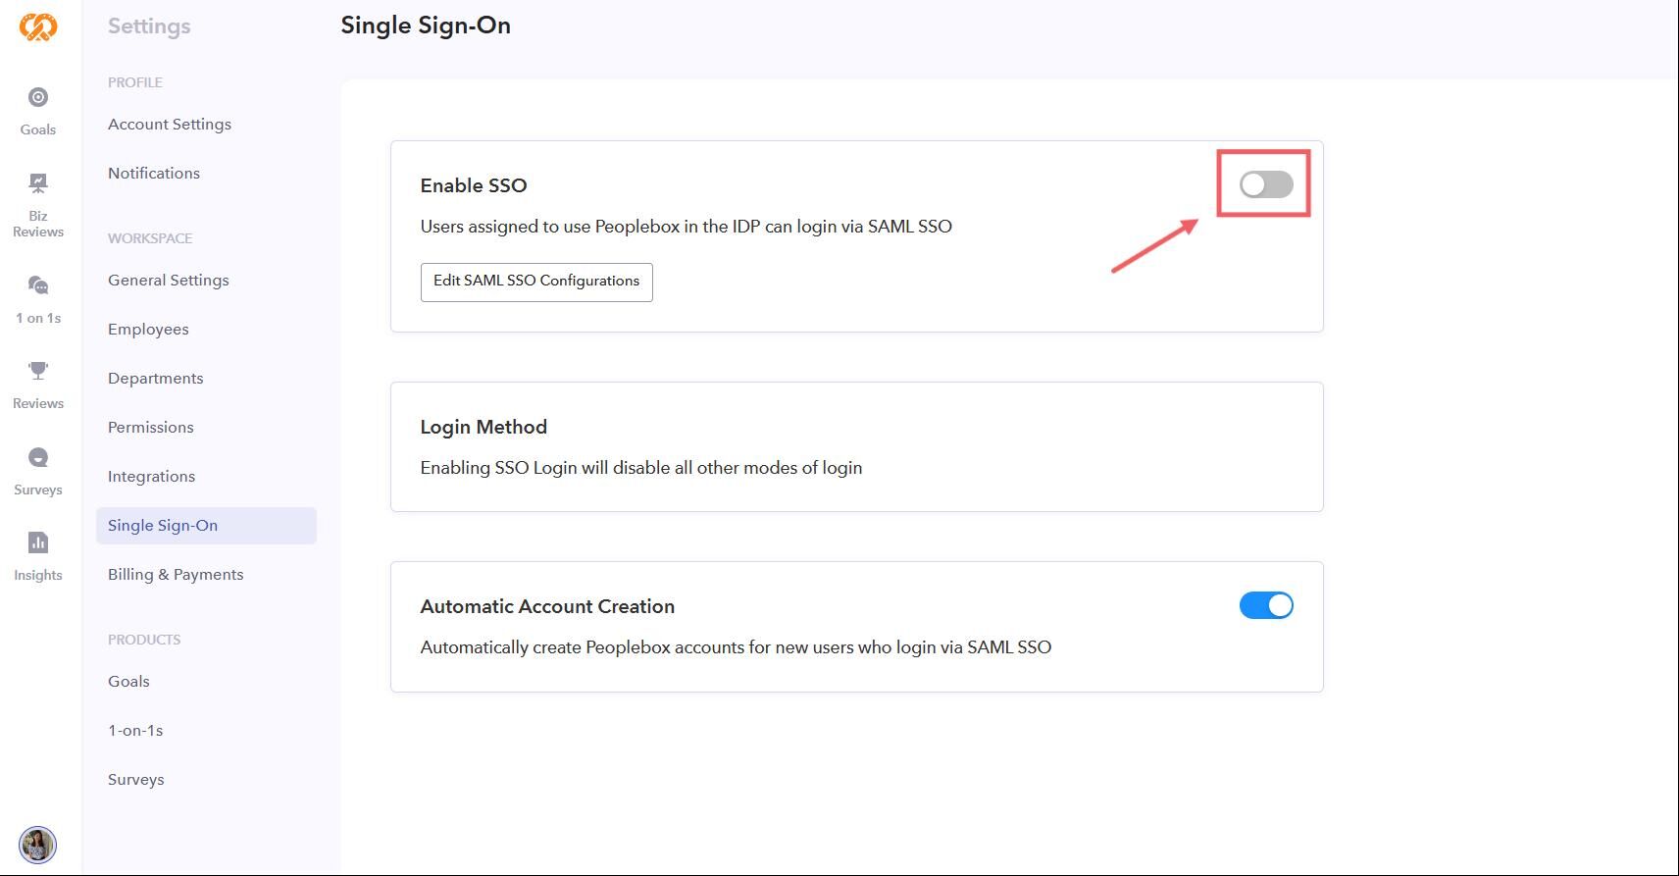Open Integrations settings page
The height and width of the screenshot is (876, 1679).
(151, 477)
